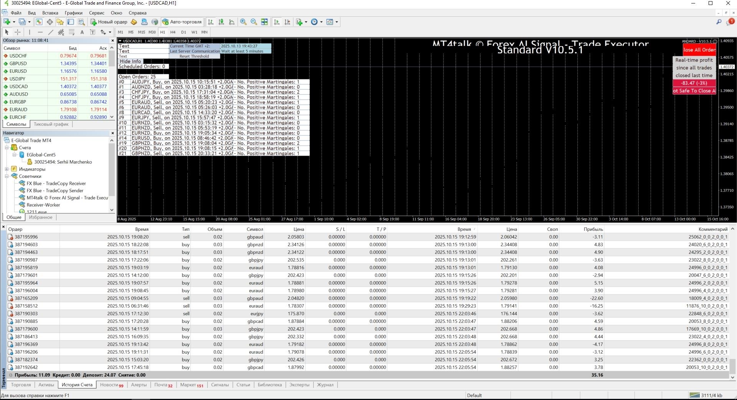Switch to the Торговля terminal tab
Viewport: 737px width, 400px height.
21,385
